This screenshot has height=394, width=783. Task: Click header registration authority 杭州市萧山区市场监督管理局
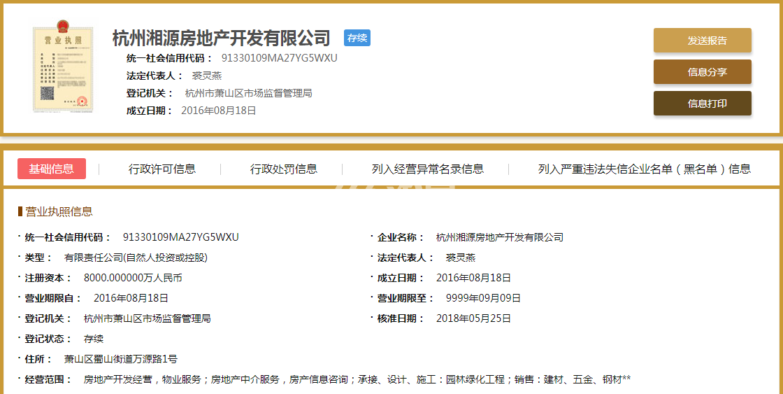(x=249, y=93)
